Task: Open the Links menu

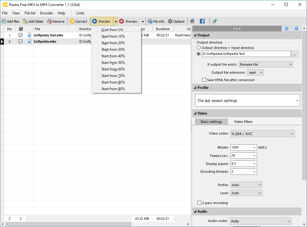Action: coord(80,13)
